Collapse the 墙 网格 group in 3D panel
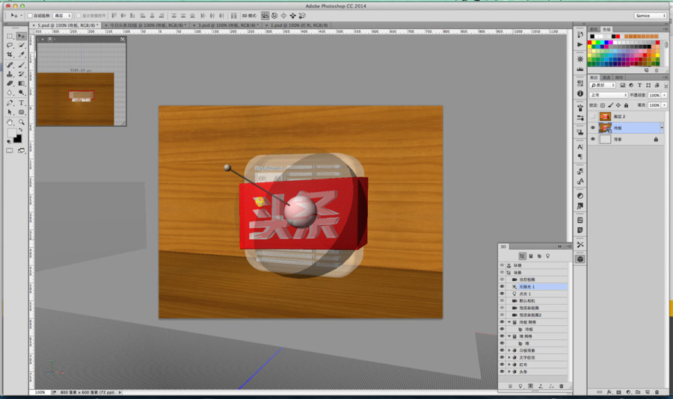Screen dimensions: 673x399 coord(509,336)
